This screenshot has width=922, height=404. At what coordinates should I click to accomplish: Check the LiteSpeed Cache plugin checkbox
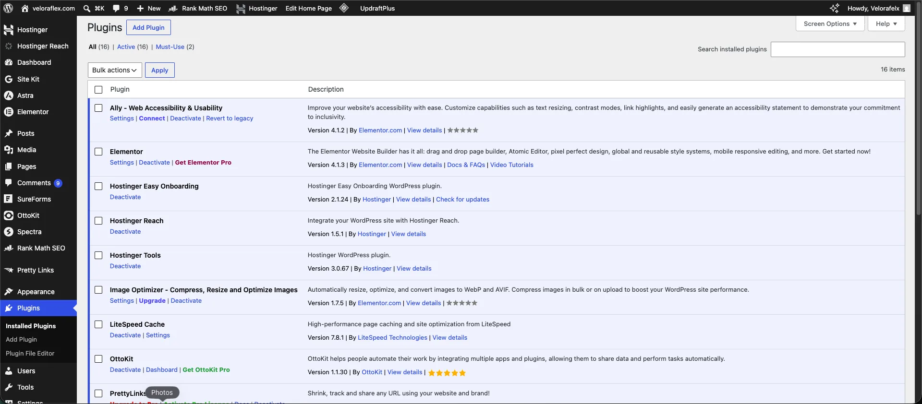pyautogui.click(x=98, y=324)
